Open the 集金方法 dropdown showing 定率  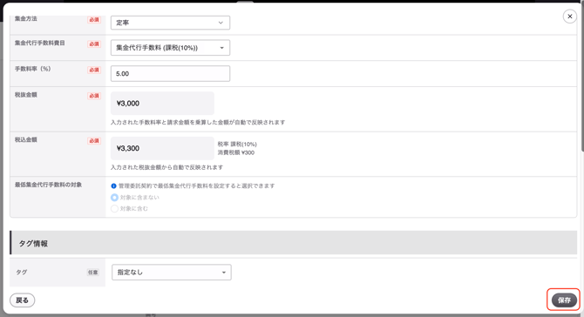point(170,23)
